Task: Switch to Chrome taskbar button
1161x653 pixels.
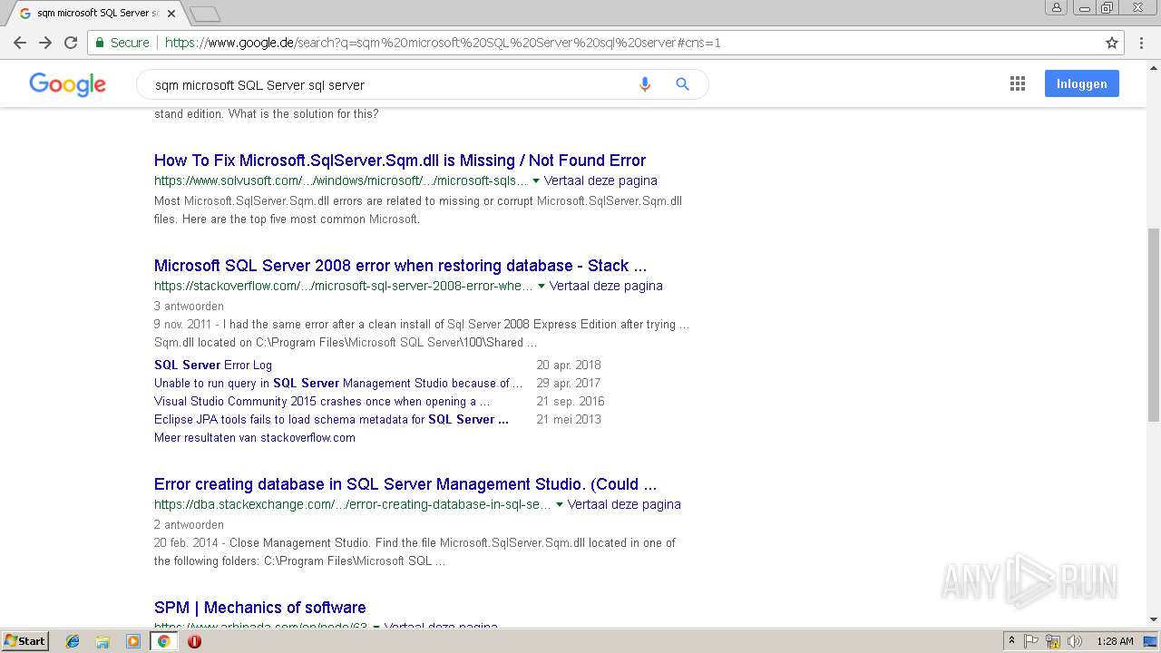Action: 163,641
